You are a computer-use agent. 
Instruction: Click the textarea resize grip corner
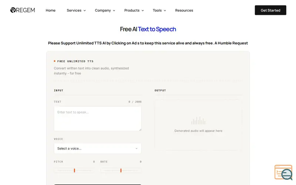click(140, 130)
